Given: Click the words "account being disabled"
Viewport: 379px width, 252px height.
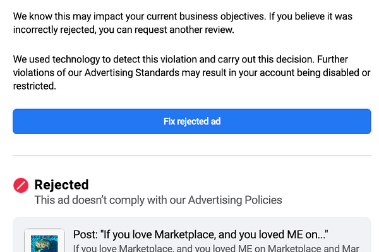Looking at the screenshot, I should click(310, 72).
